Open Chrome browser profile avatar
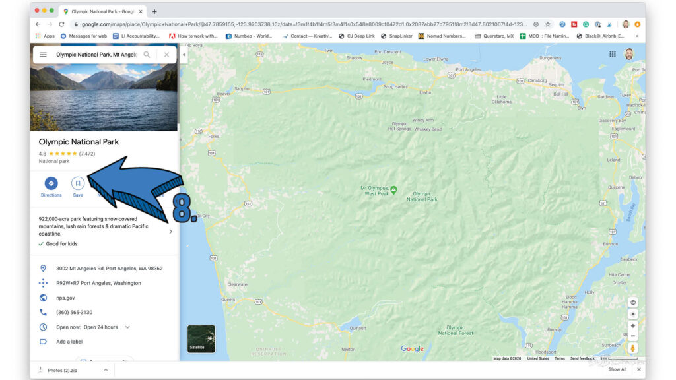 tap(626, 24)
